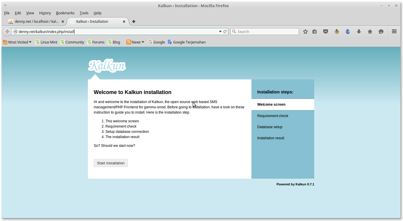
Task: Open the smiley chat icon in toolbar
Action: coord(381,32)
